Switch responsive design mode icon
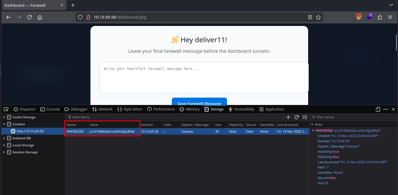 coord(378,109)
